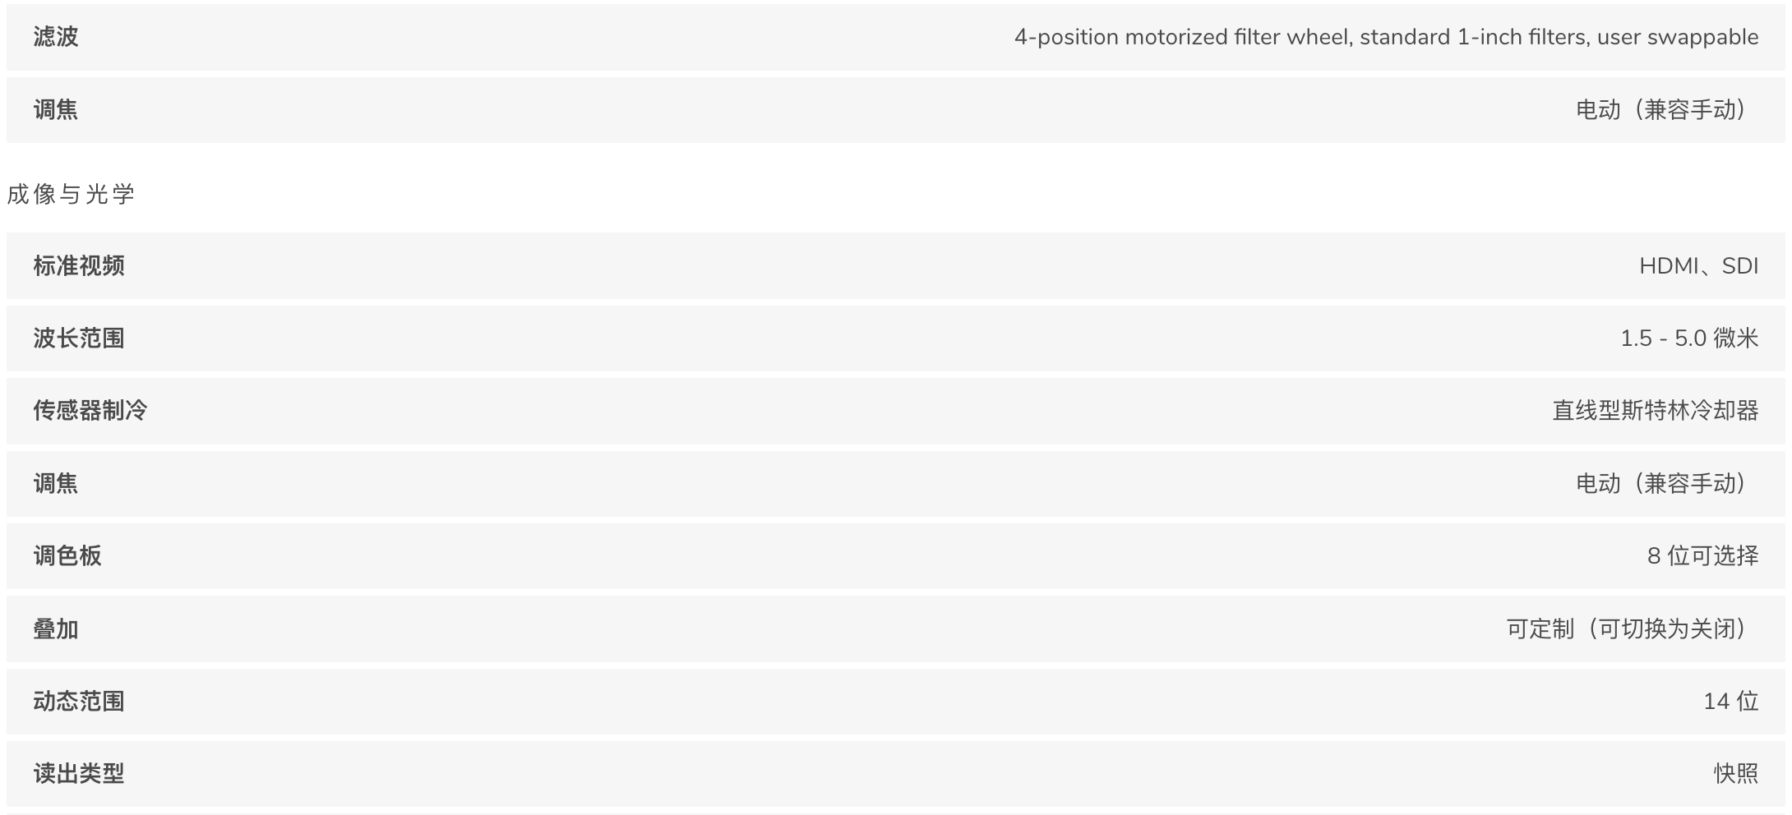This screenshot has width=1792, height=815.
Task: Select the 8 位可选择 value
Action: point(1702,555)
